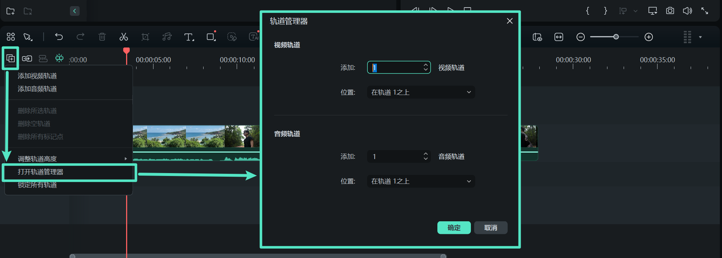The width and height of the screenshot is (722, 258).
Task: Click the 00:00:35:00 ruler mark
Action: (658, 60)
